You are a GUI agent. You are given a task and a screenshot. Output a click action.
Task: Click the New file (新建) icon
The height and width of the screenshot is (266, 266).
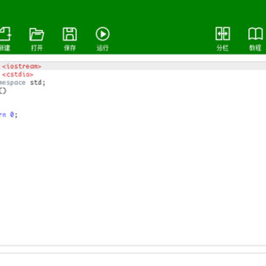click(x=5, y=34)
